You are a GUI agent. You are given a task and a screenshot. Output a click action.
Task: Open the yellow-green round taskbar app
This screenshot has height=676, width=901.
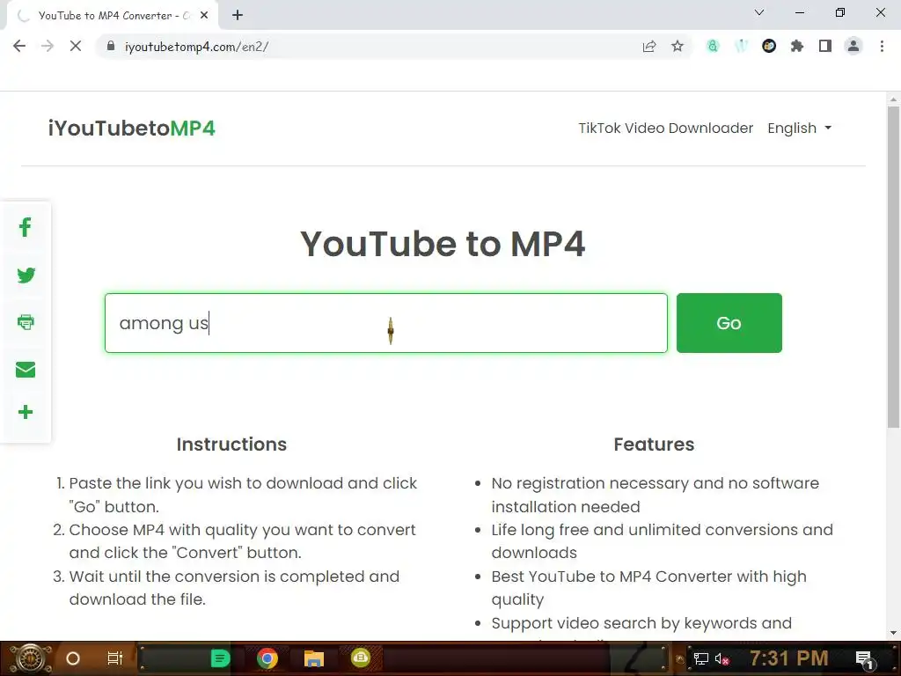tap(361, 658)
